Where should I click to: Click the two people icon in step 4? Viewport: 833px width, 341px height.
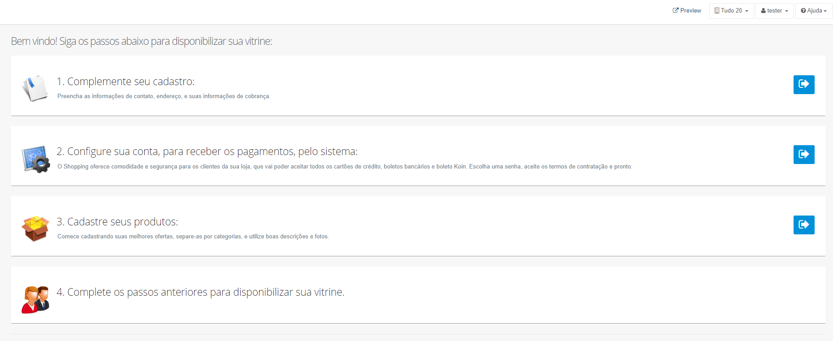coord(35,299)
